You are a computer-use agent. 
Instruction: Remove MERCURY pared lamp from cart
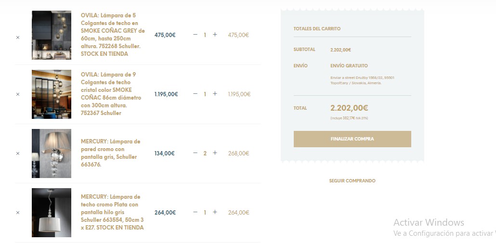click(x=18, y=153)
